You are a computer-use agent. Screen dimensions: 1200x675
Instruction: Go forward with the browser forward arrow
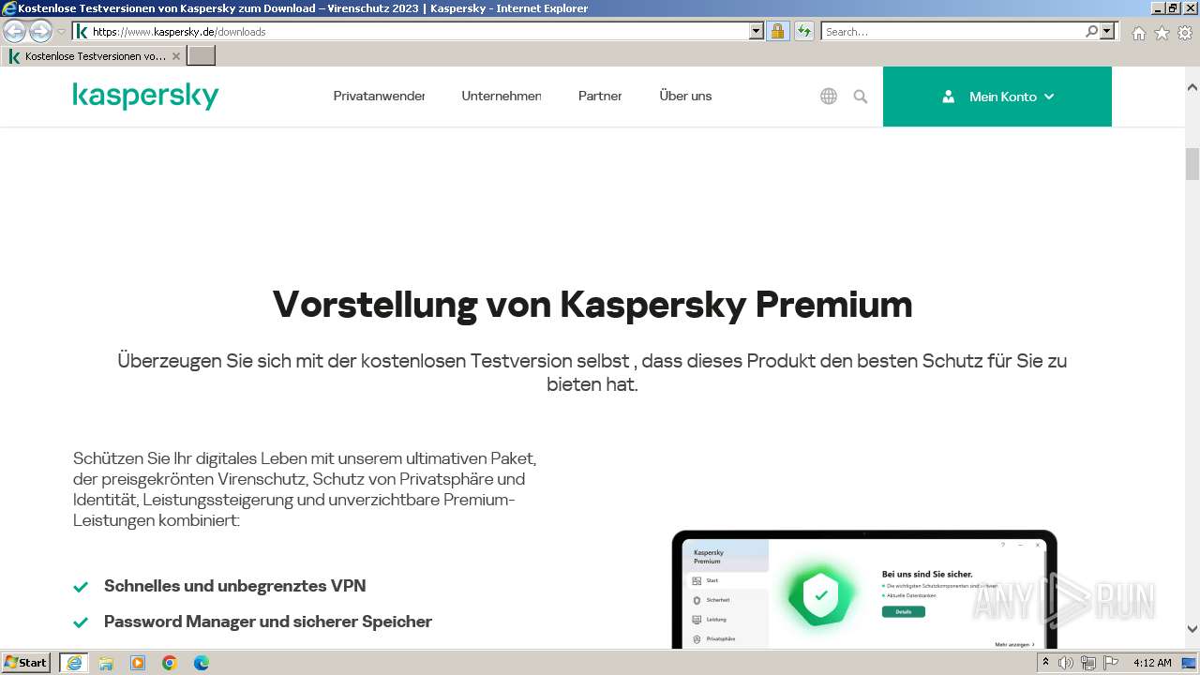40,31
